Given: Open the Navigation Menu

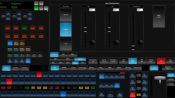Looking at the screenshot, I should click(x=168, y=68).
